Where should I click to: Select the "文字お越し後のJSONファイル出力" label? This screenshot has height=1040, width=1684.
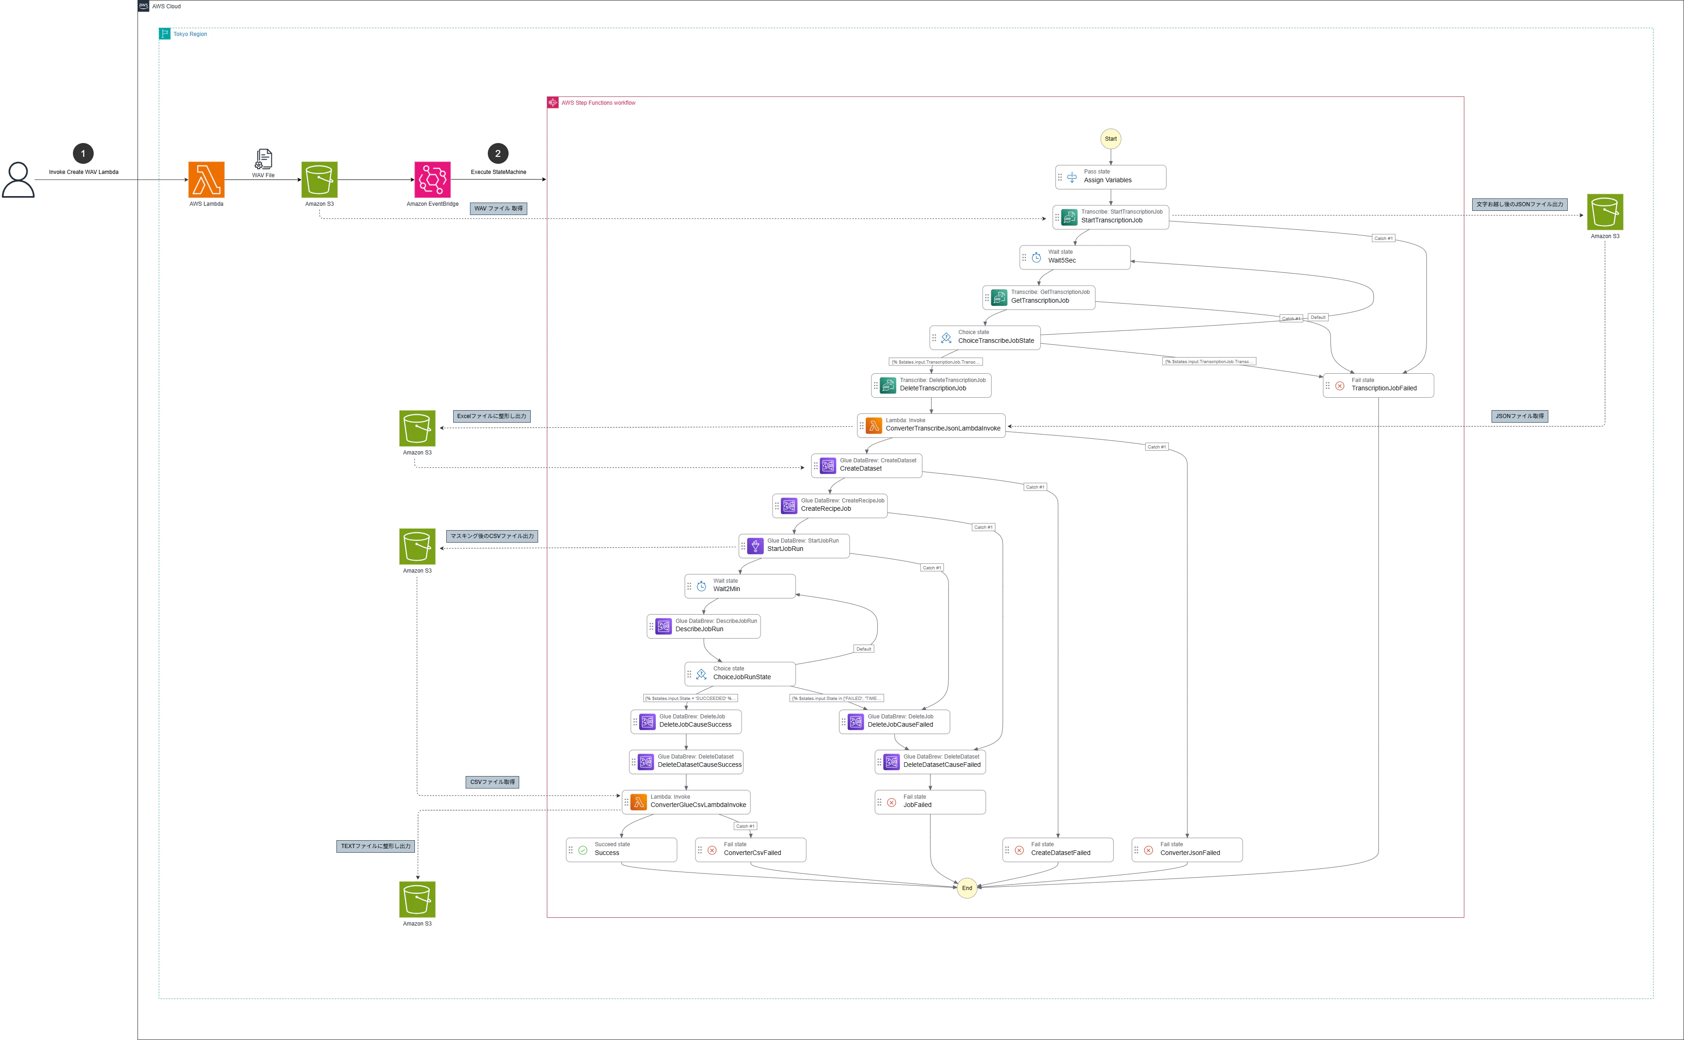pos(1520,204)
